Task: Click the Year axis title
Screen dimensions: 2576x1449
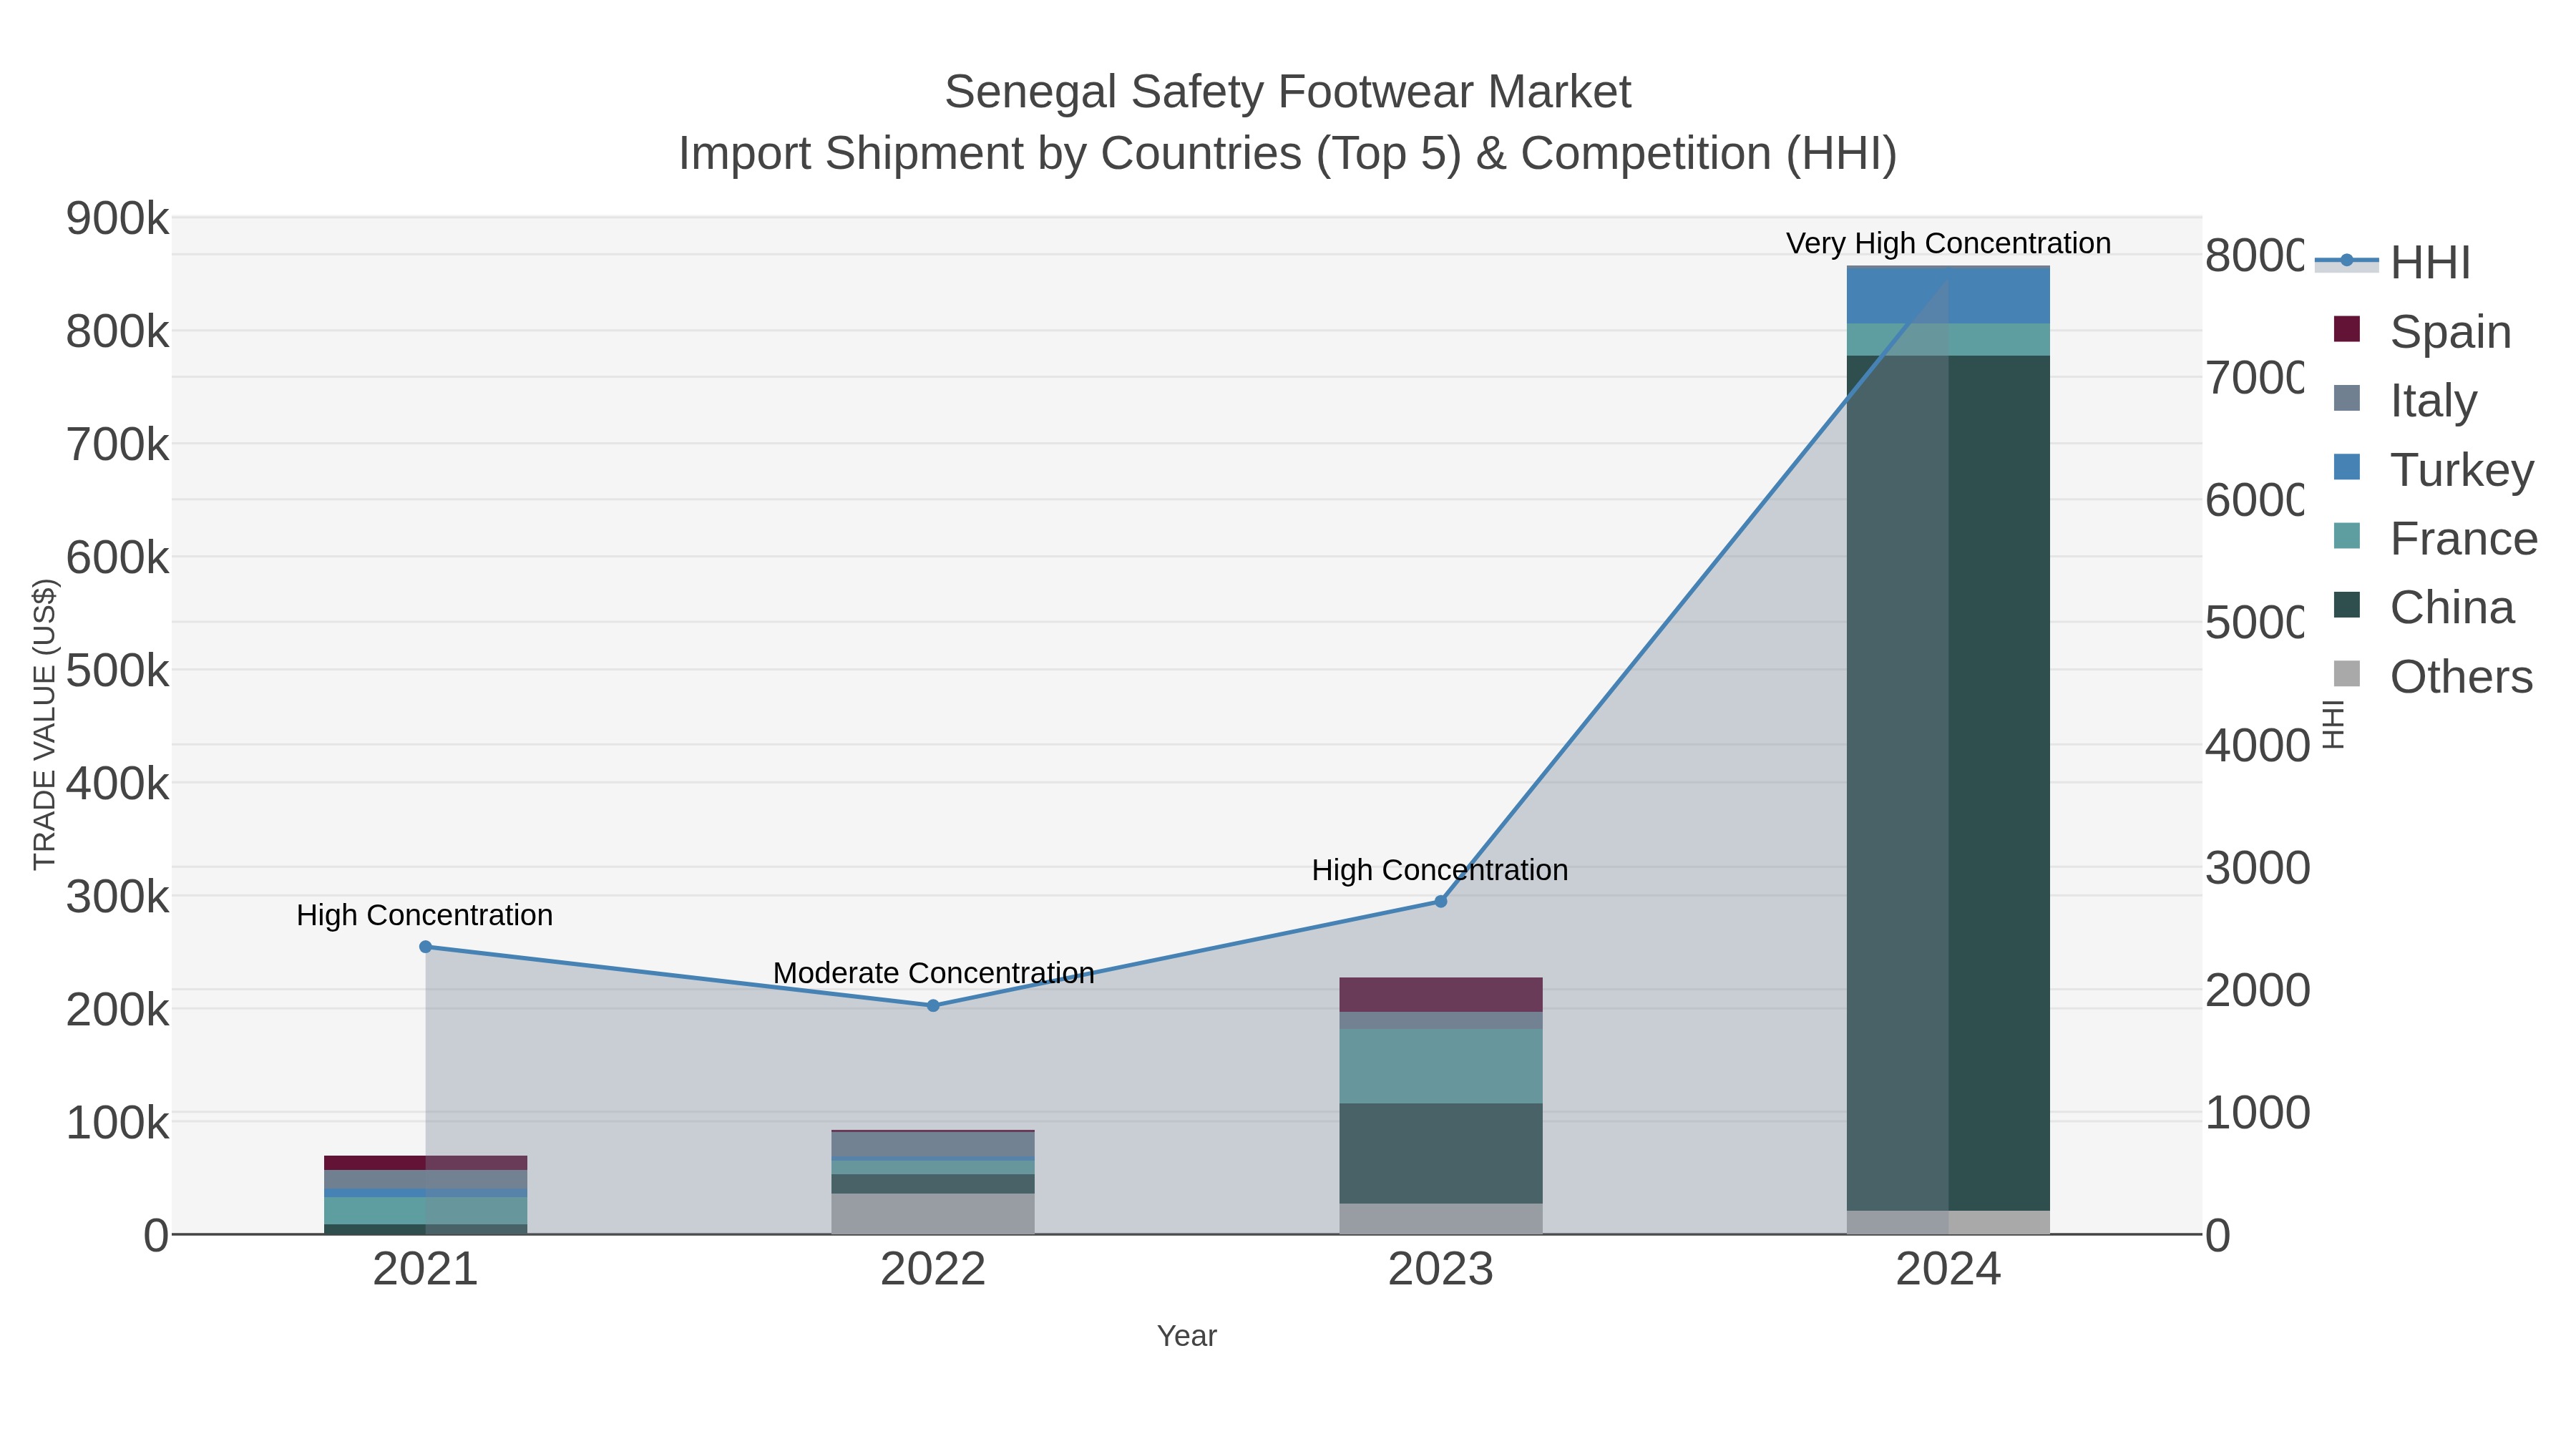Action: pyautogui.click(x=1187, y=1335)
